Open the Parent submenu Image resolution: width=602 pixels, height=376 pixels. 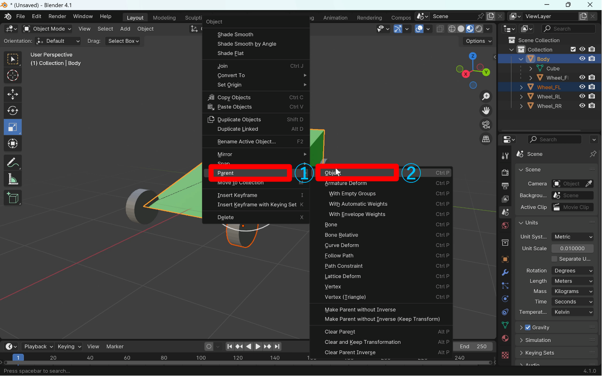(256, 173)
